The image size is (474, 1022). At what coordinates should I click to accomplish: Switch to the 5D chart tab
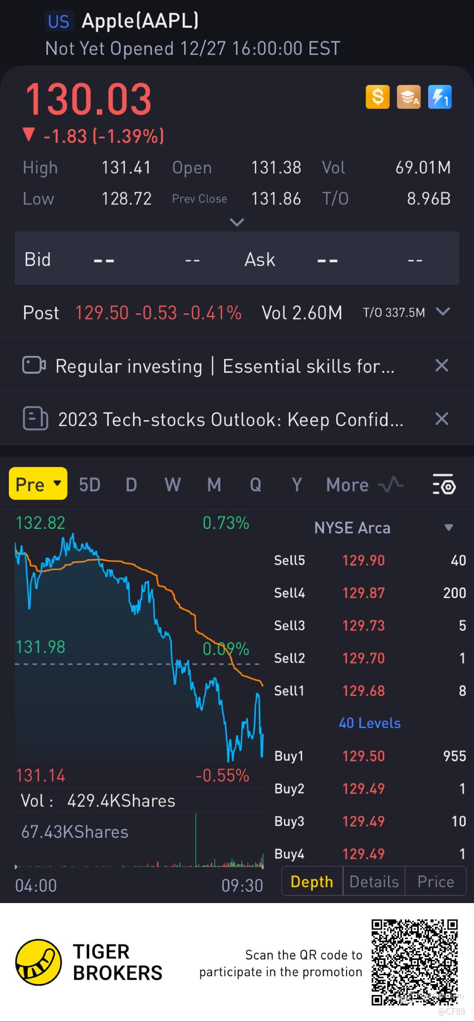tap(89, 485)
